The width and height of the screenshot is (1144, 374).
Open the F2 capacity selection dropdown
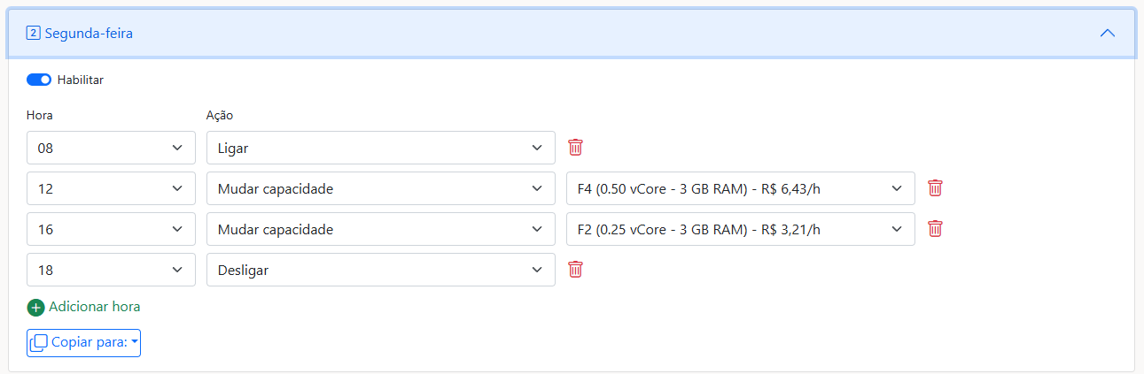pos(740,229)
